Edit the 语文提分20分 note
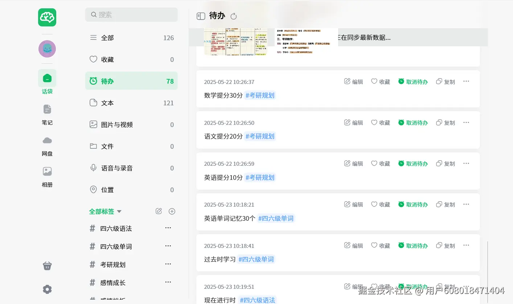This screenshot has width=513, height=304. click(353, 123)
